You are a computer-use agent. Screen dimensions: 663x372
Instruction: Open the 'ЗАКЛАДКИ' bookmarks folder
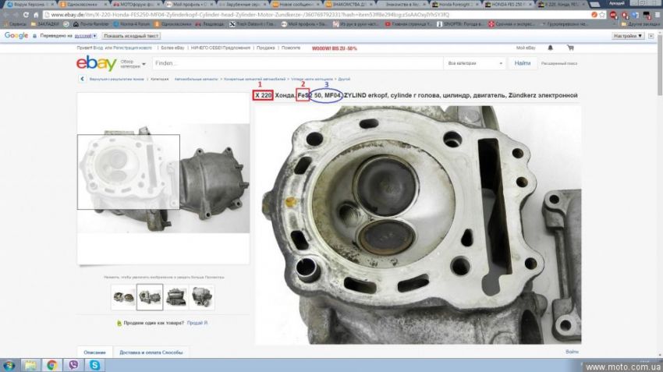pyautogui.click(x=46, y=24)
